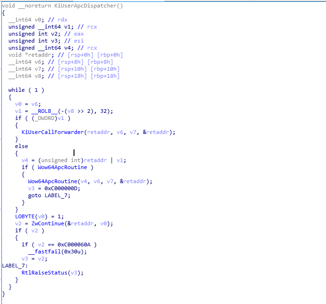326x304 pixels.
Task: Click the v3 = v2 assignment's v3
Action: coord(25,259)
